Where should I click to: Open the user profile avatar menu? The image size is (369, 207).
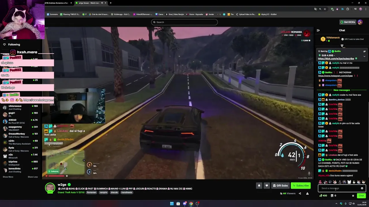tap(360, 22)
